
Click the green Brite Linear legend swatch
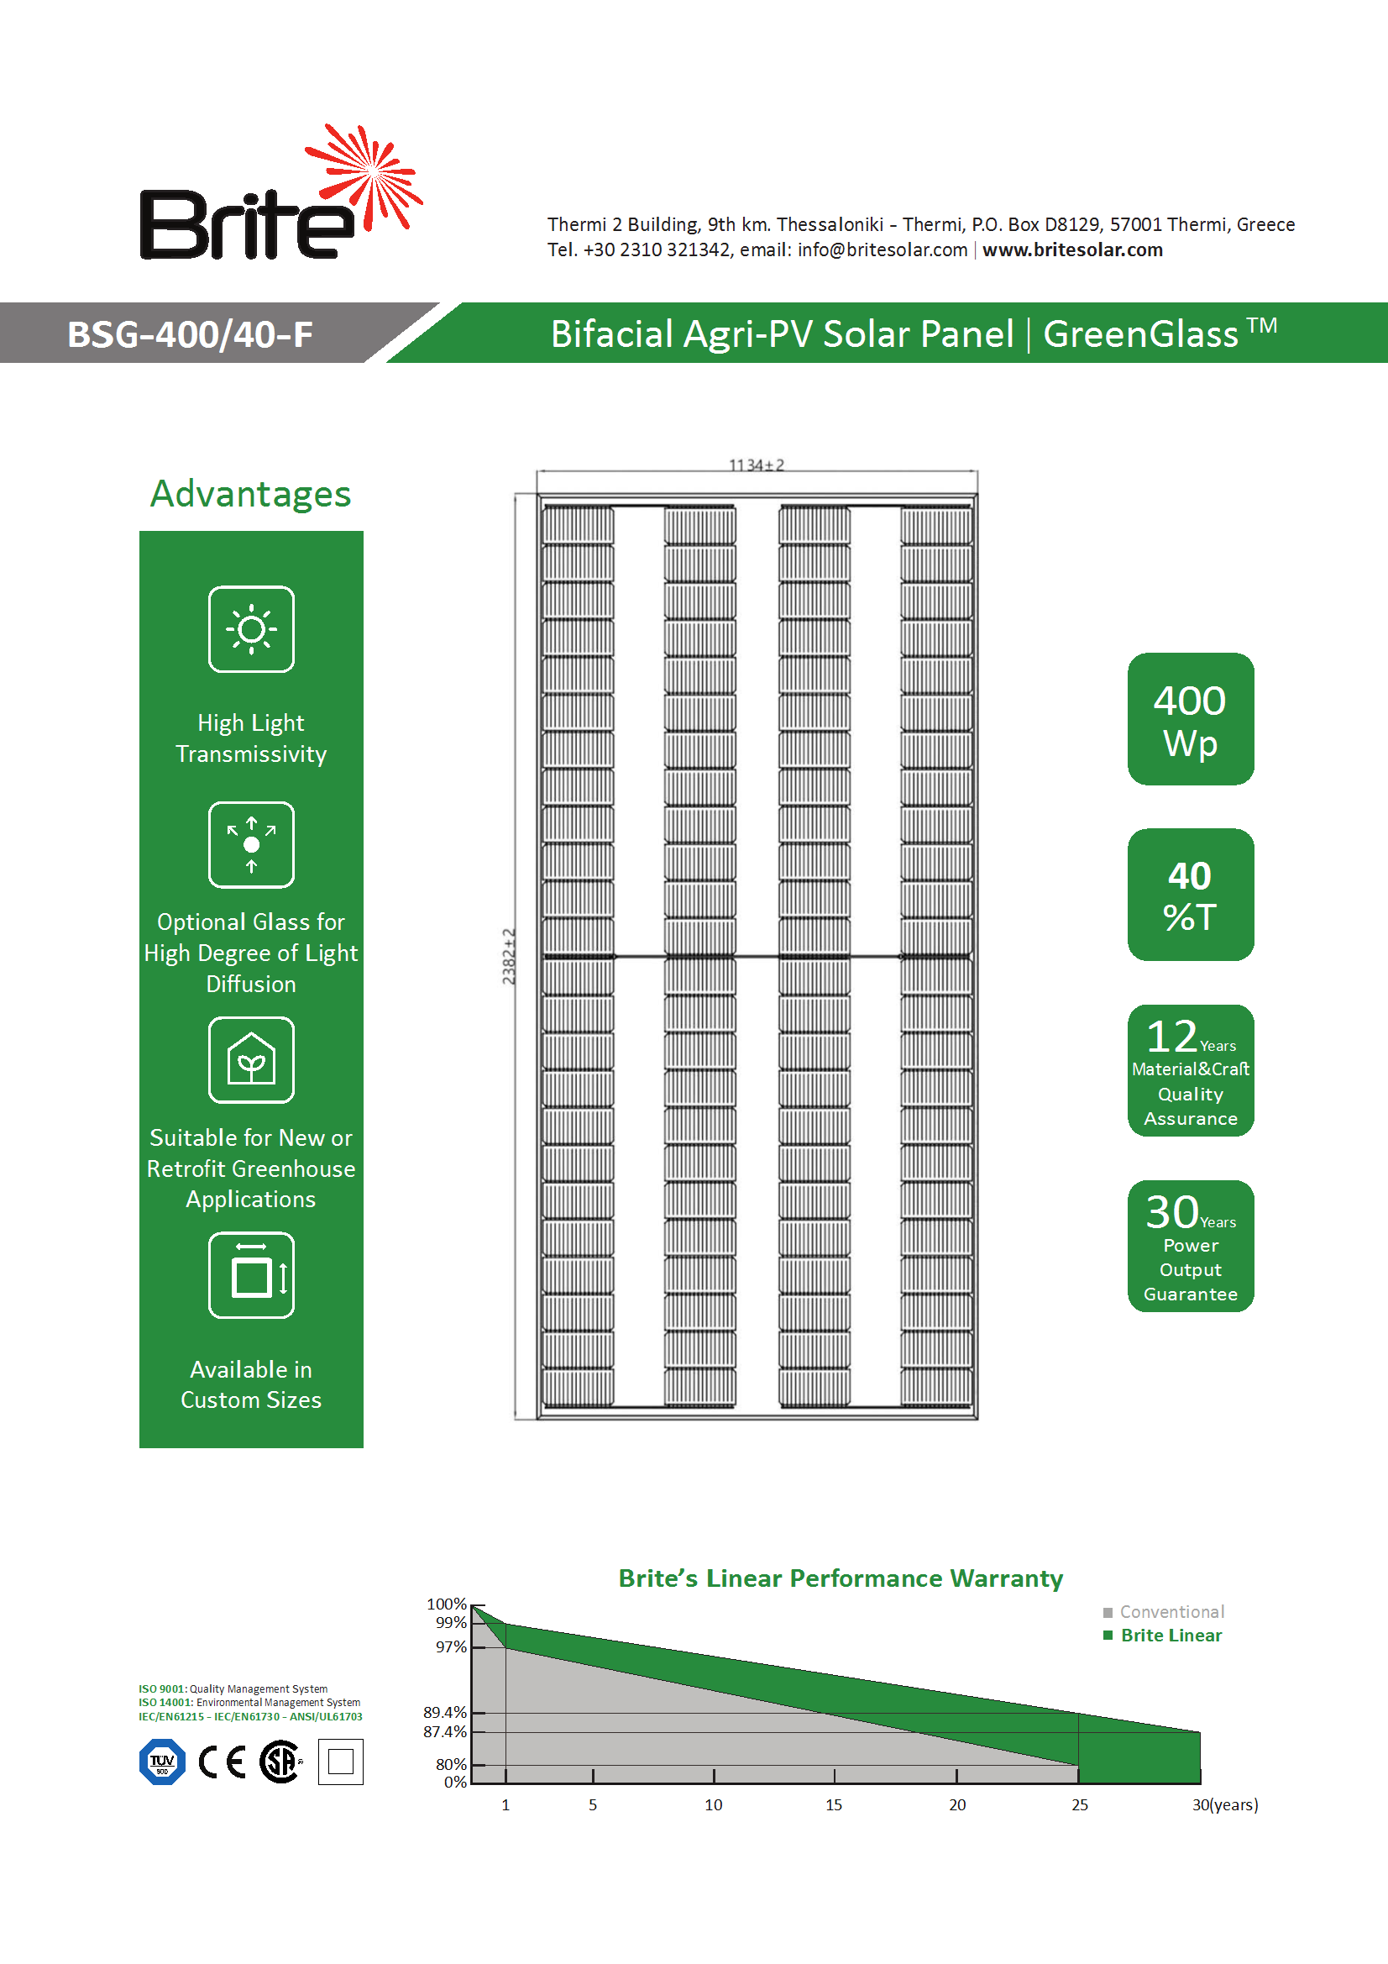(1108, 1636)
